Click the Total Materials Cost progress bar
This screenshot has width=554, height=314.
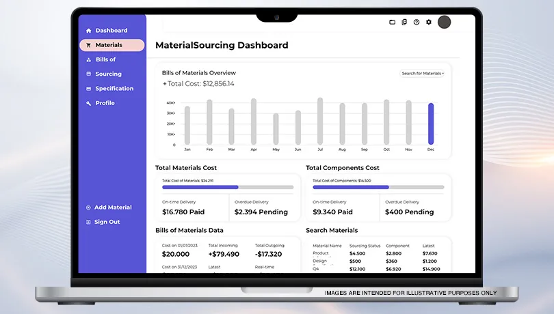(x=227, y=187)
